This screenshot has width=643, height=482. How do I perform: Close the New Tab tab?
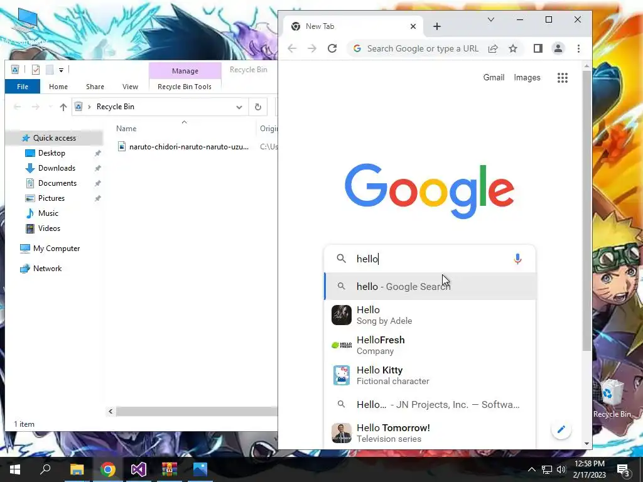coord(413,26)
